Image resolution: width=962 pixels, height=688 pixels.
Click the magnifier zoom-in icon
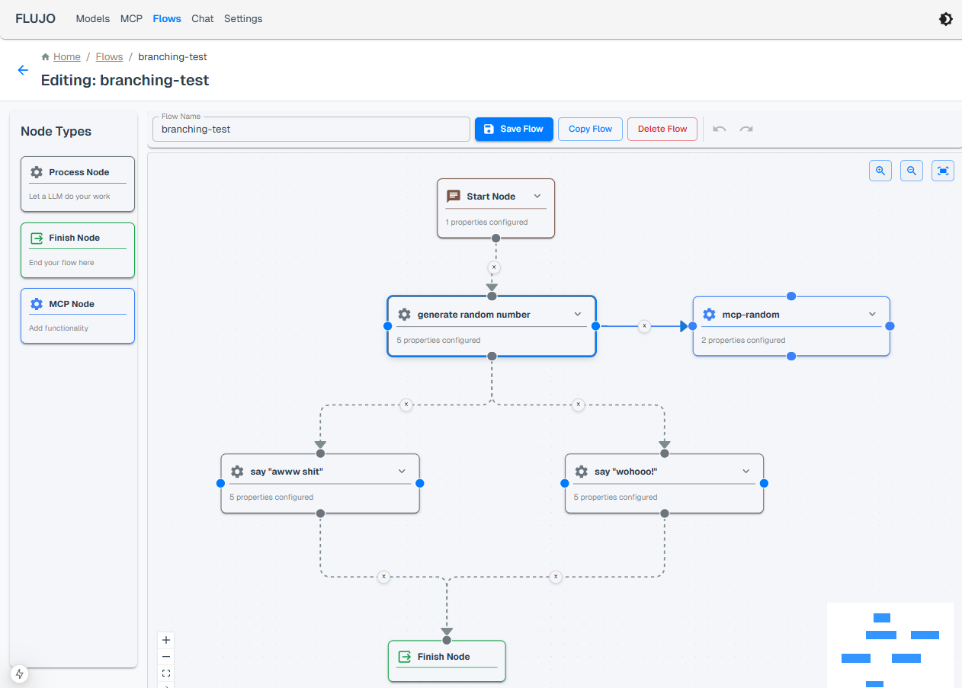tap(880, 171)
